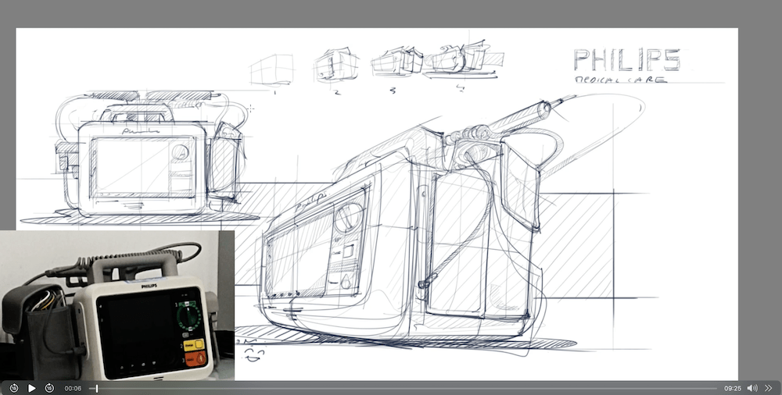Click the Philips defibrillator reference photo
This screenshot has width=782, height=395.
point(117,305)
